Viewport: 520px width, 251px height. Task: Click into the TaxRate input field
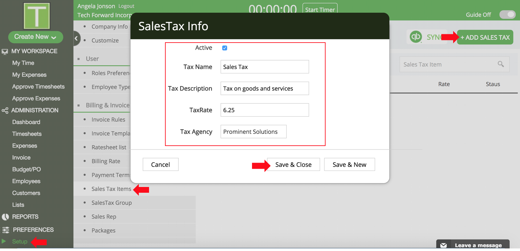click(x=264, y=110)
